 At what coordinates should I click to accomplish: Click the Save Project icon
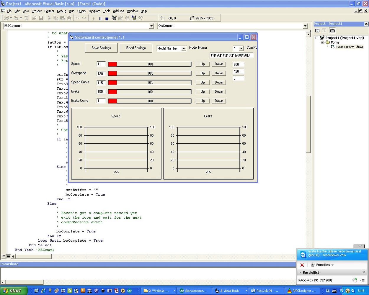41,18
